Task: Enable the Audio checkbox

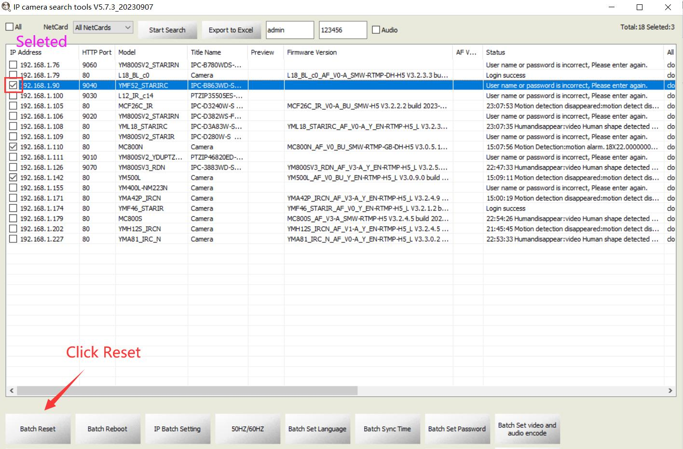Action: (376, 30)
